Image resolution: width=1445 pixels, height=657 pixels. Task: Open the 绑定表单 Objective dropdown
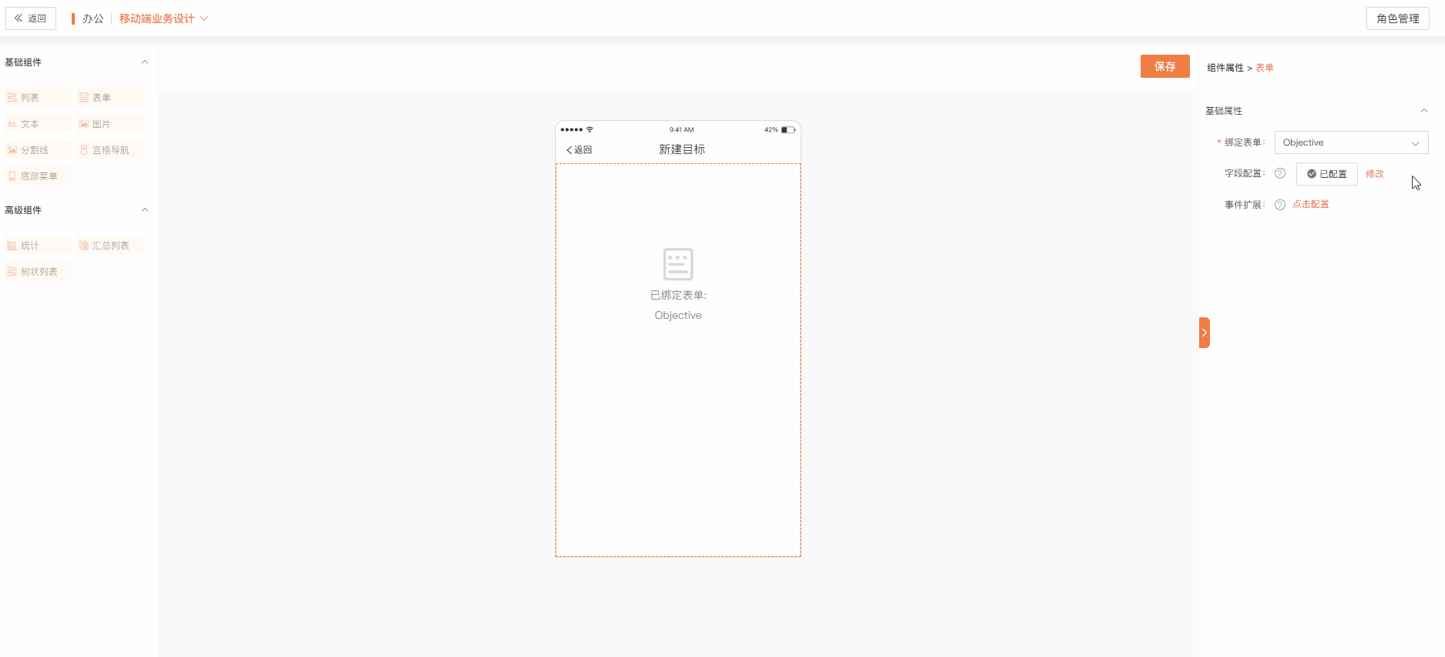tap(1350, 142)
